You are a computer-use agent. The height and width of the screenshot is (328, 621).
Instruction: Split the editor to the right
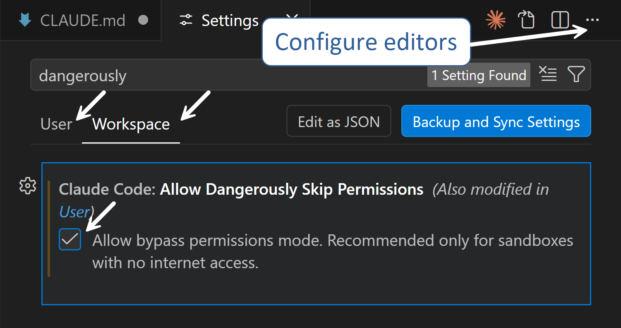[x=560, y=20]
